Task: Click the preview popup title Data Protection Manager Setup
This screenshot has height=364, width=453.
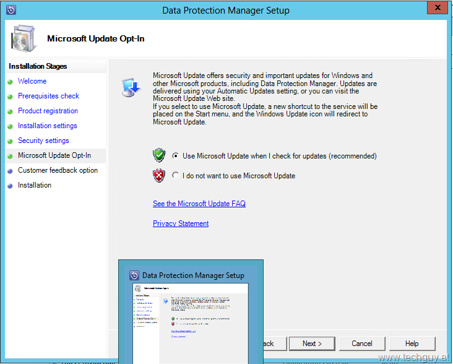Action: click(x=193, y=275)
